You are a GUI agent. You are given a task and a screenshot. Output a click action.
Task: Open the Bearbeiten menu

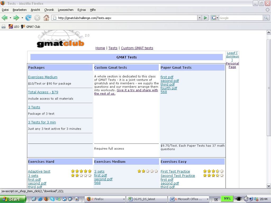(20, 10)
